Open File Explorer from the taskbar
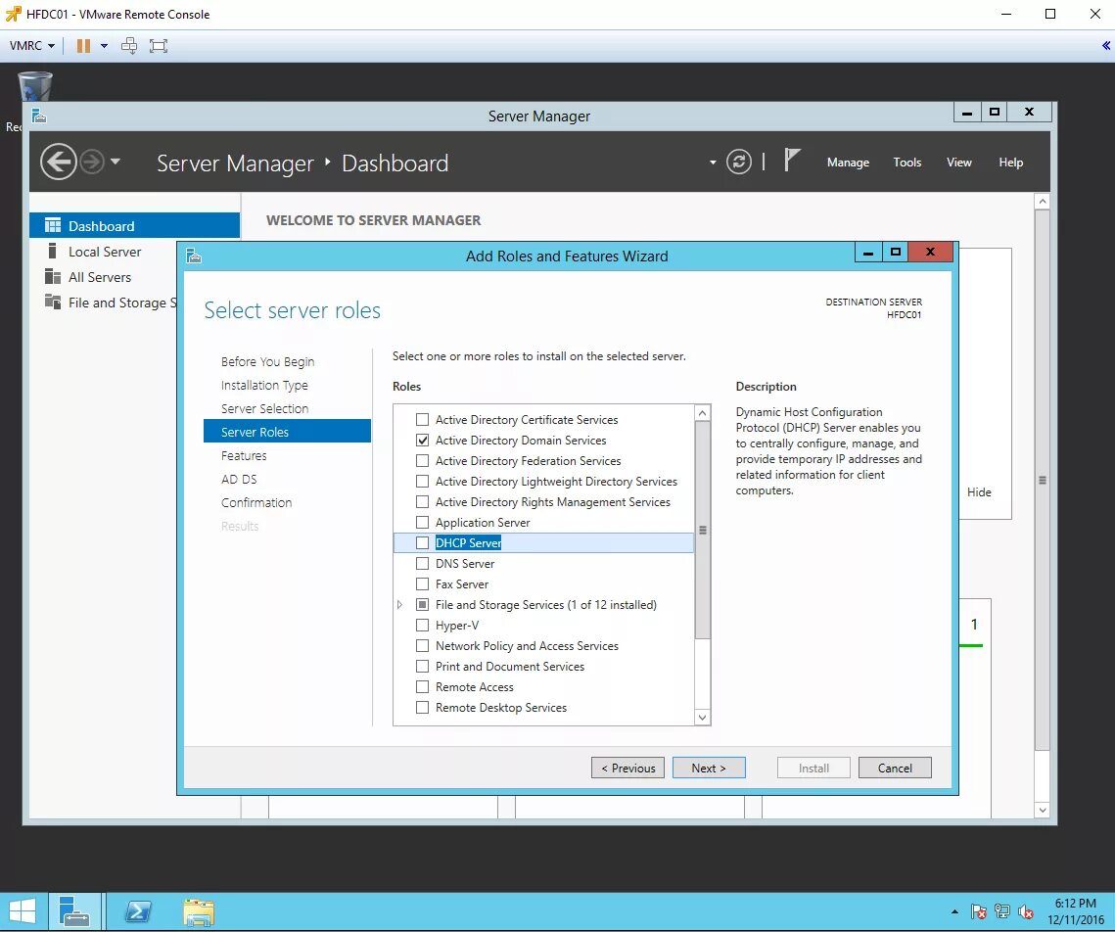The image size is (1115, 932). [x=199, y=912]
